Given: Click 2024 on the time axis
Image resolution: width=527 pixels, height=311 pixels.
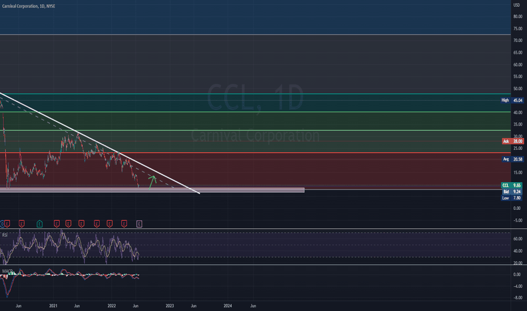Looking at the screenshot, I should pyautogui.click(x=227, y=305).
